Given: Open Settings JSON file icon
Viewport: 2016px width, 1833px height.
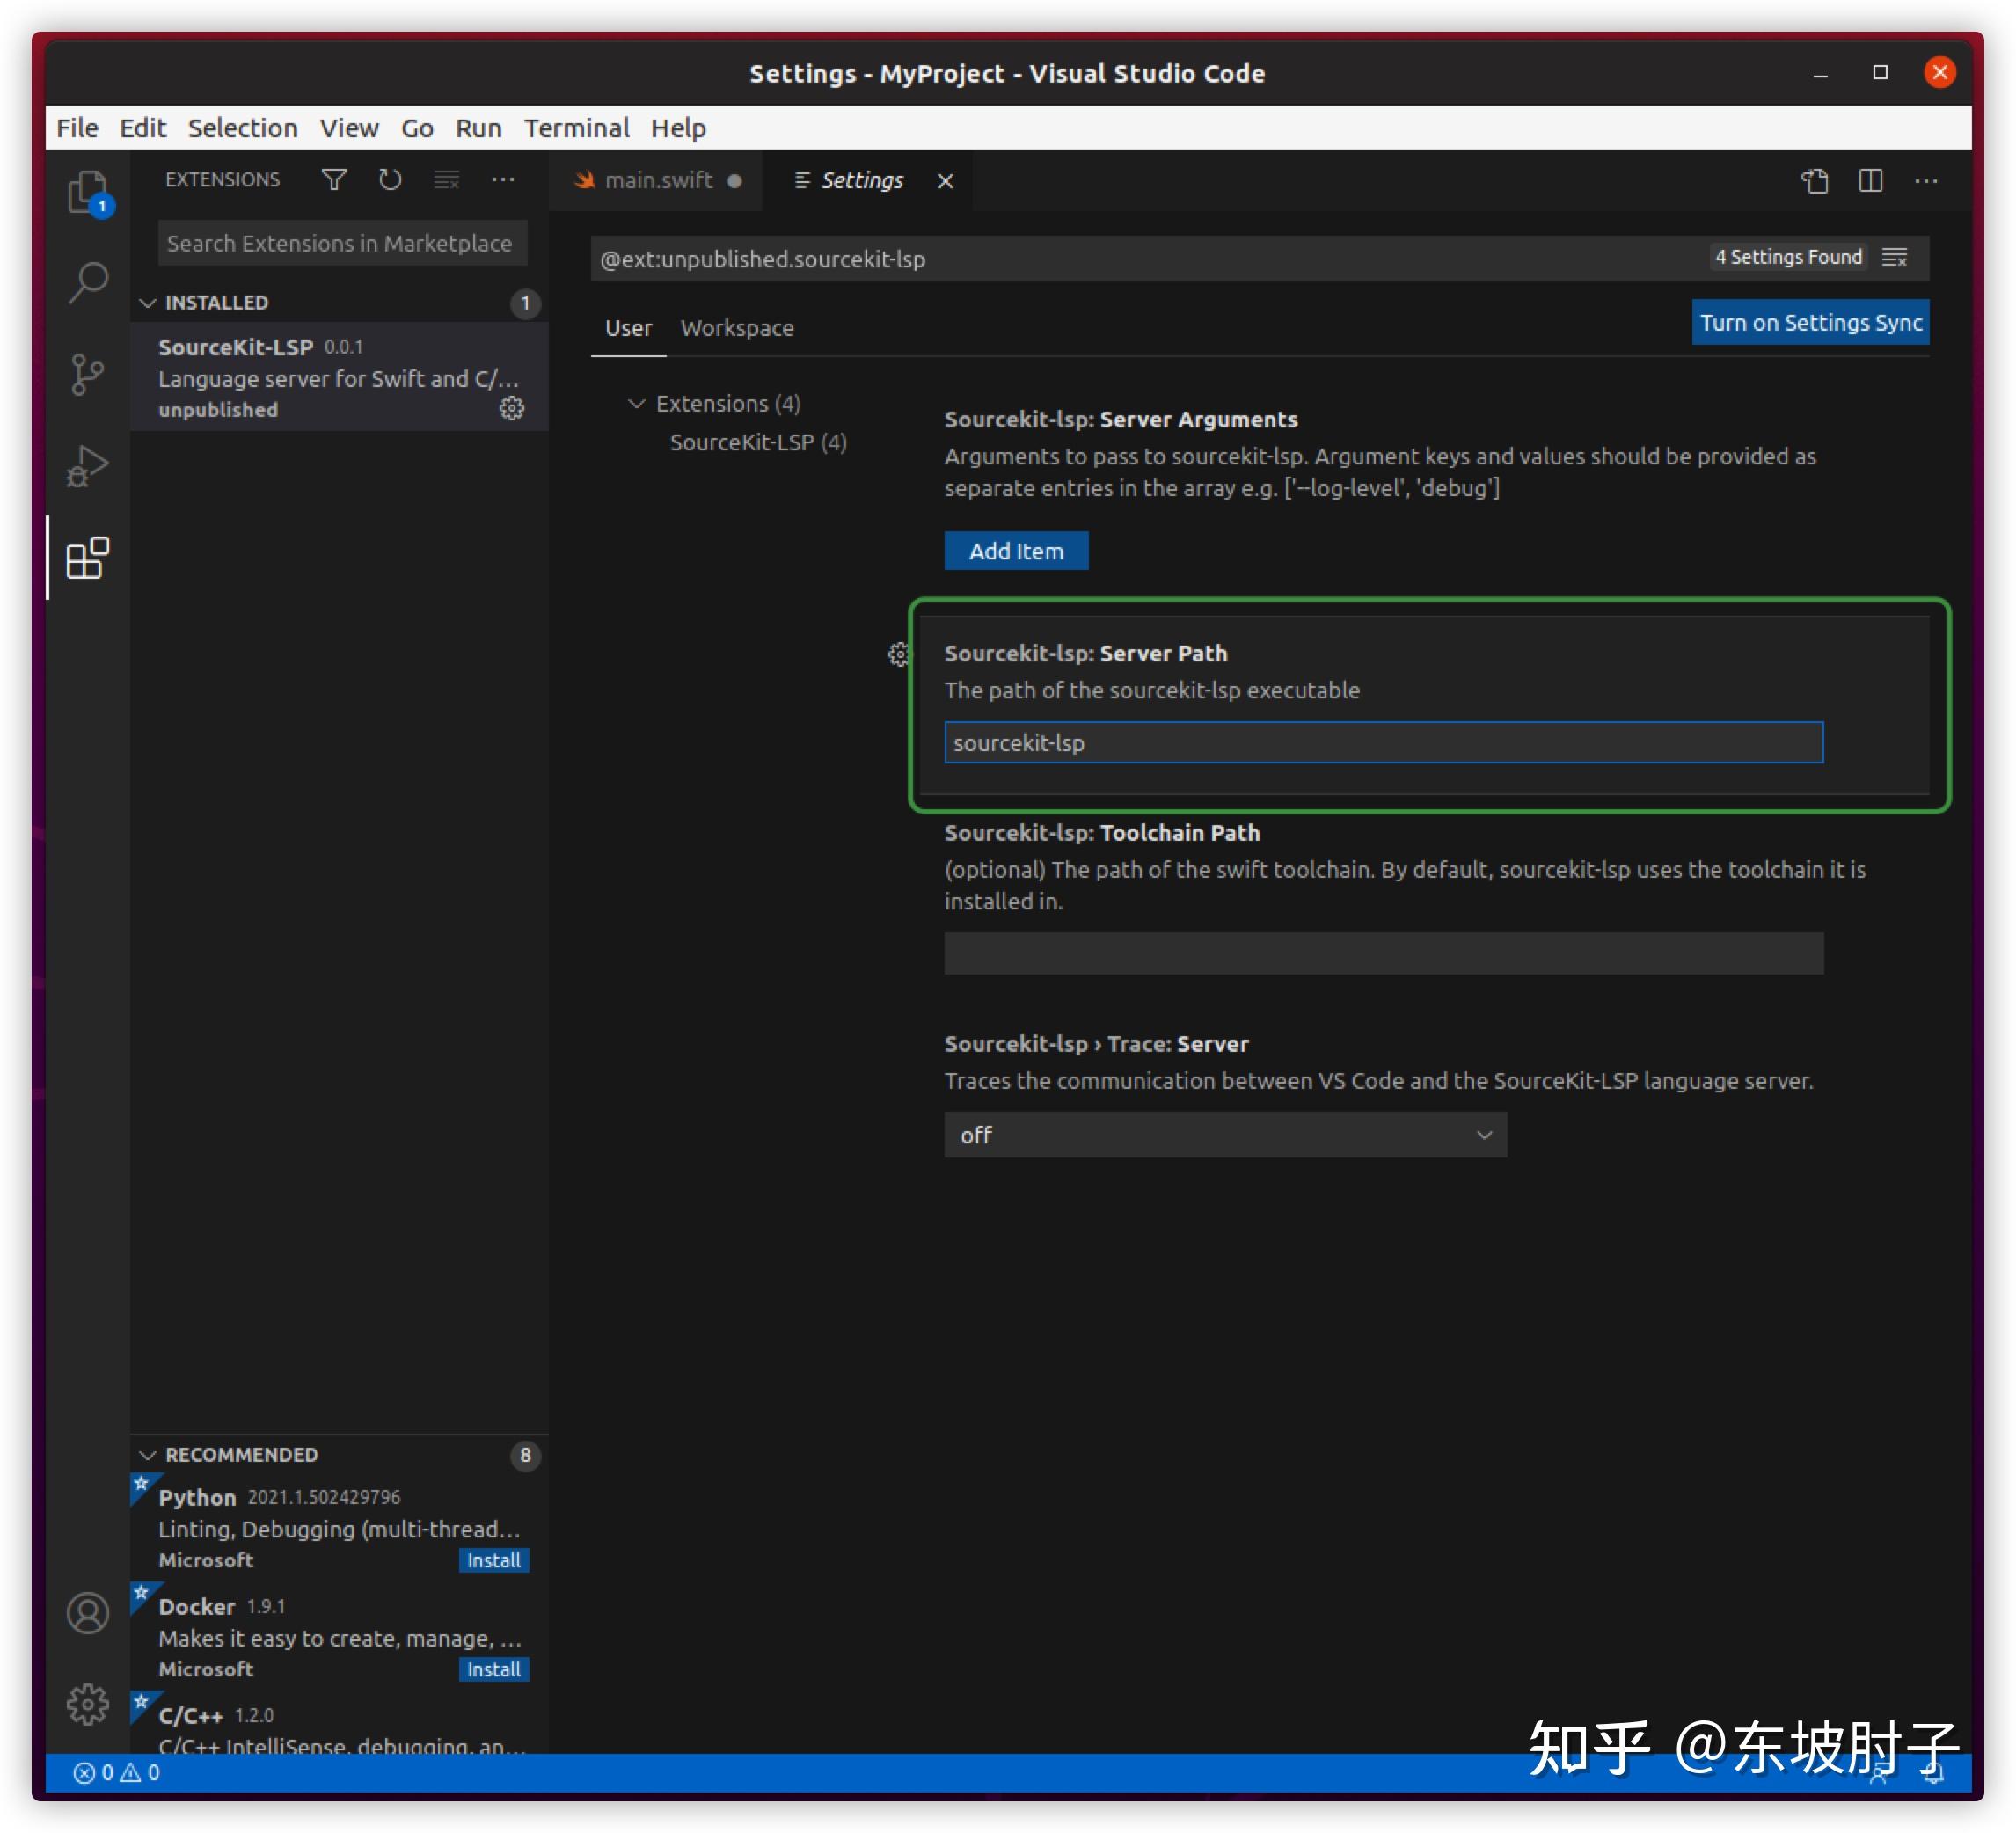Looking at the screenshot, I should pyautogui.click(x=1814, y=181).
